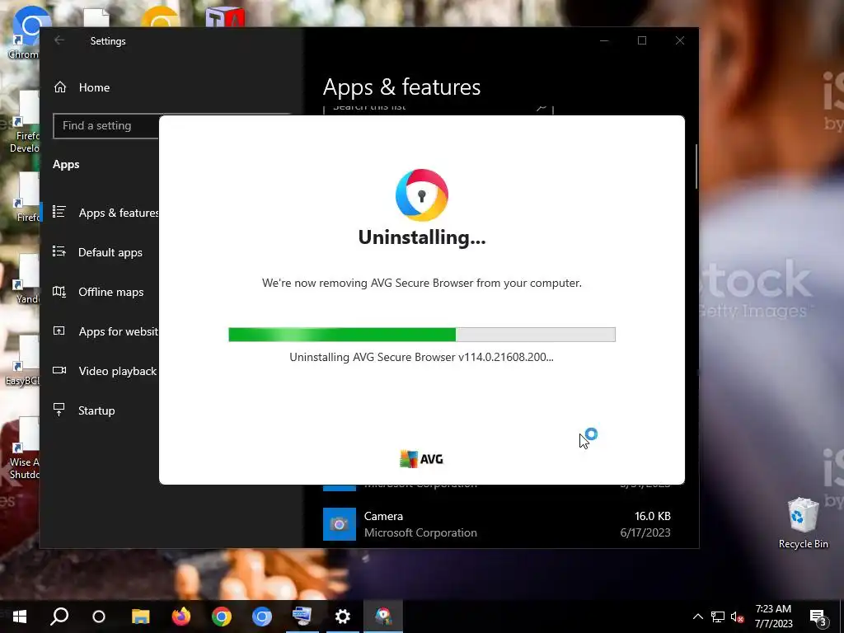Open File Explorer from taskbar
Viewport: 844px width, 633px height.
tap(140, 617)
